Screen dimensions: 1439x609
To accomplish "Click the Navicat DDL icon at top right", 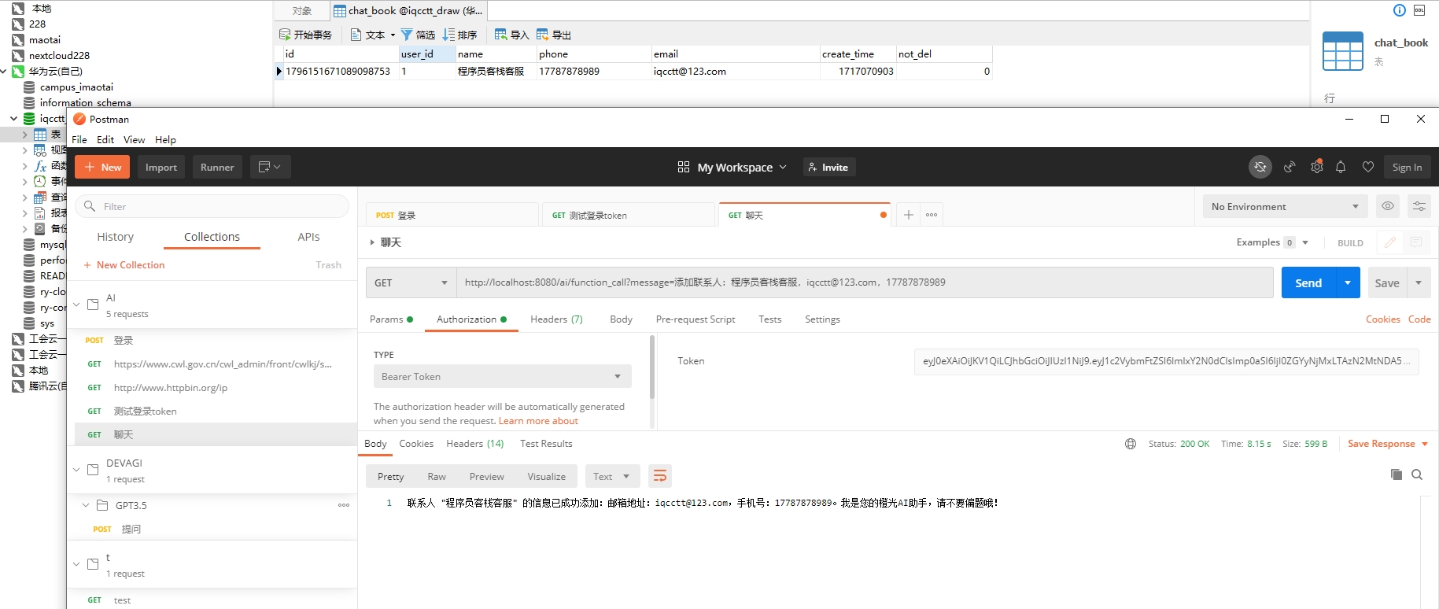I will 1419,10.
